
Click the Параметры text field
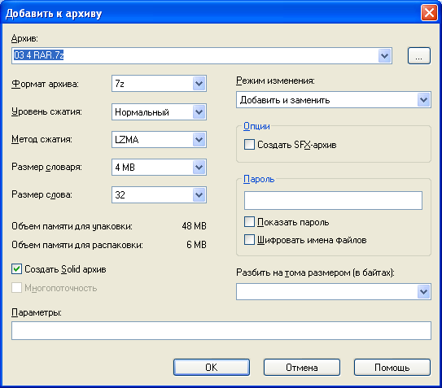(221, 330)
